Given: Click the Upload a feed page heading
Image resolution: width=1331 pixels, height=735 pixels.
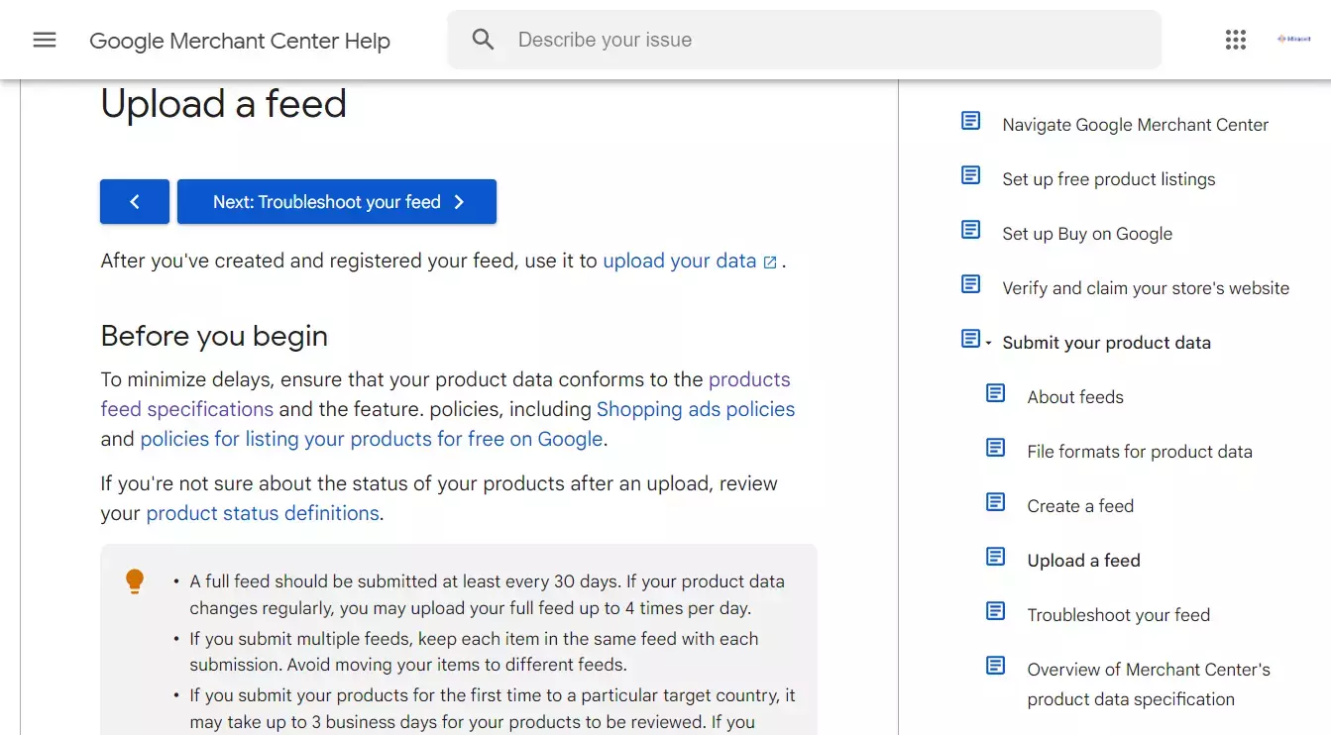Looking at the screenshot, I should coord(224,104).
